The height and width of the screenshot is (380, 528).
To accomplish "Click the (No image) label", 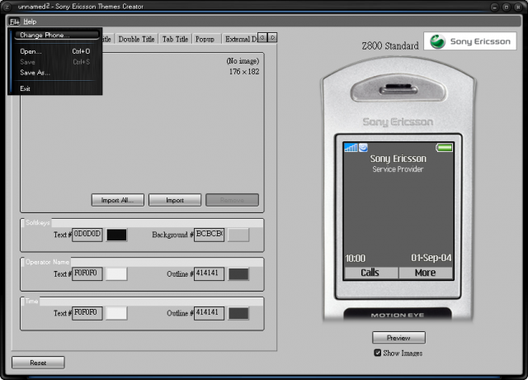I will 243,61.
